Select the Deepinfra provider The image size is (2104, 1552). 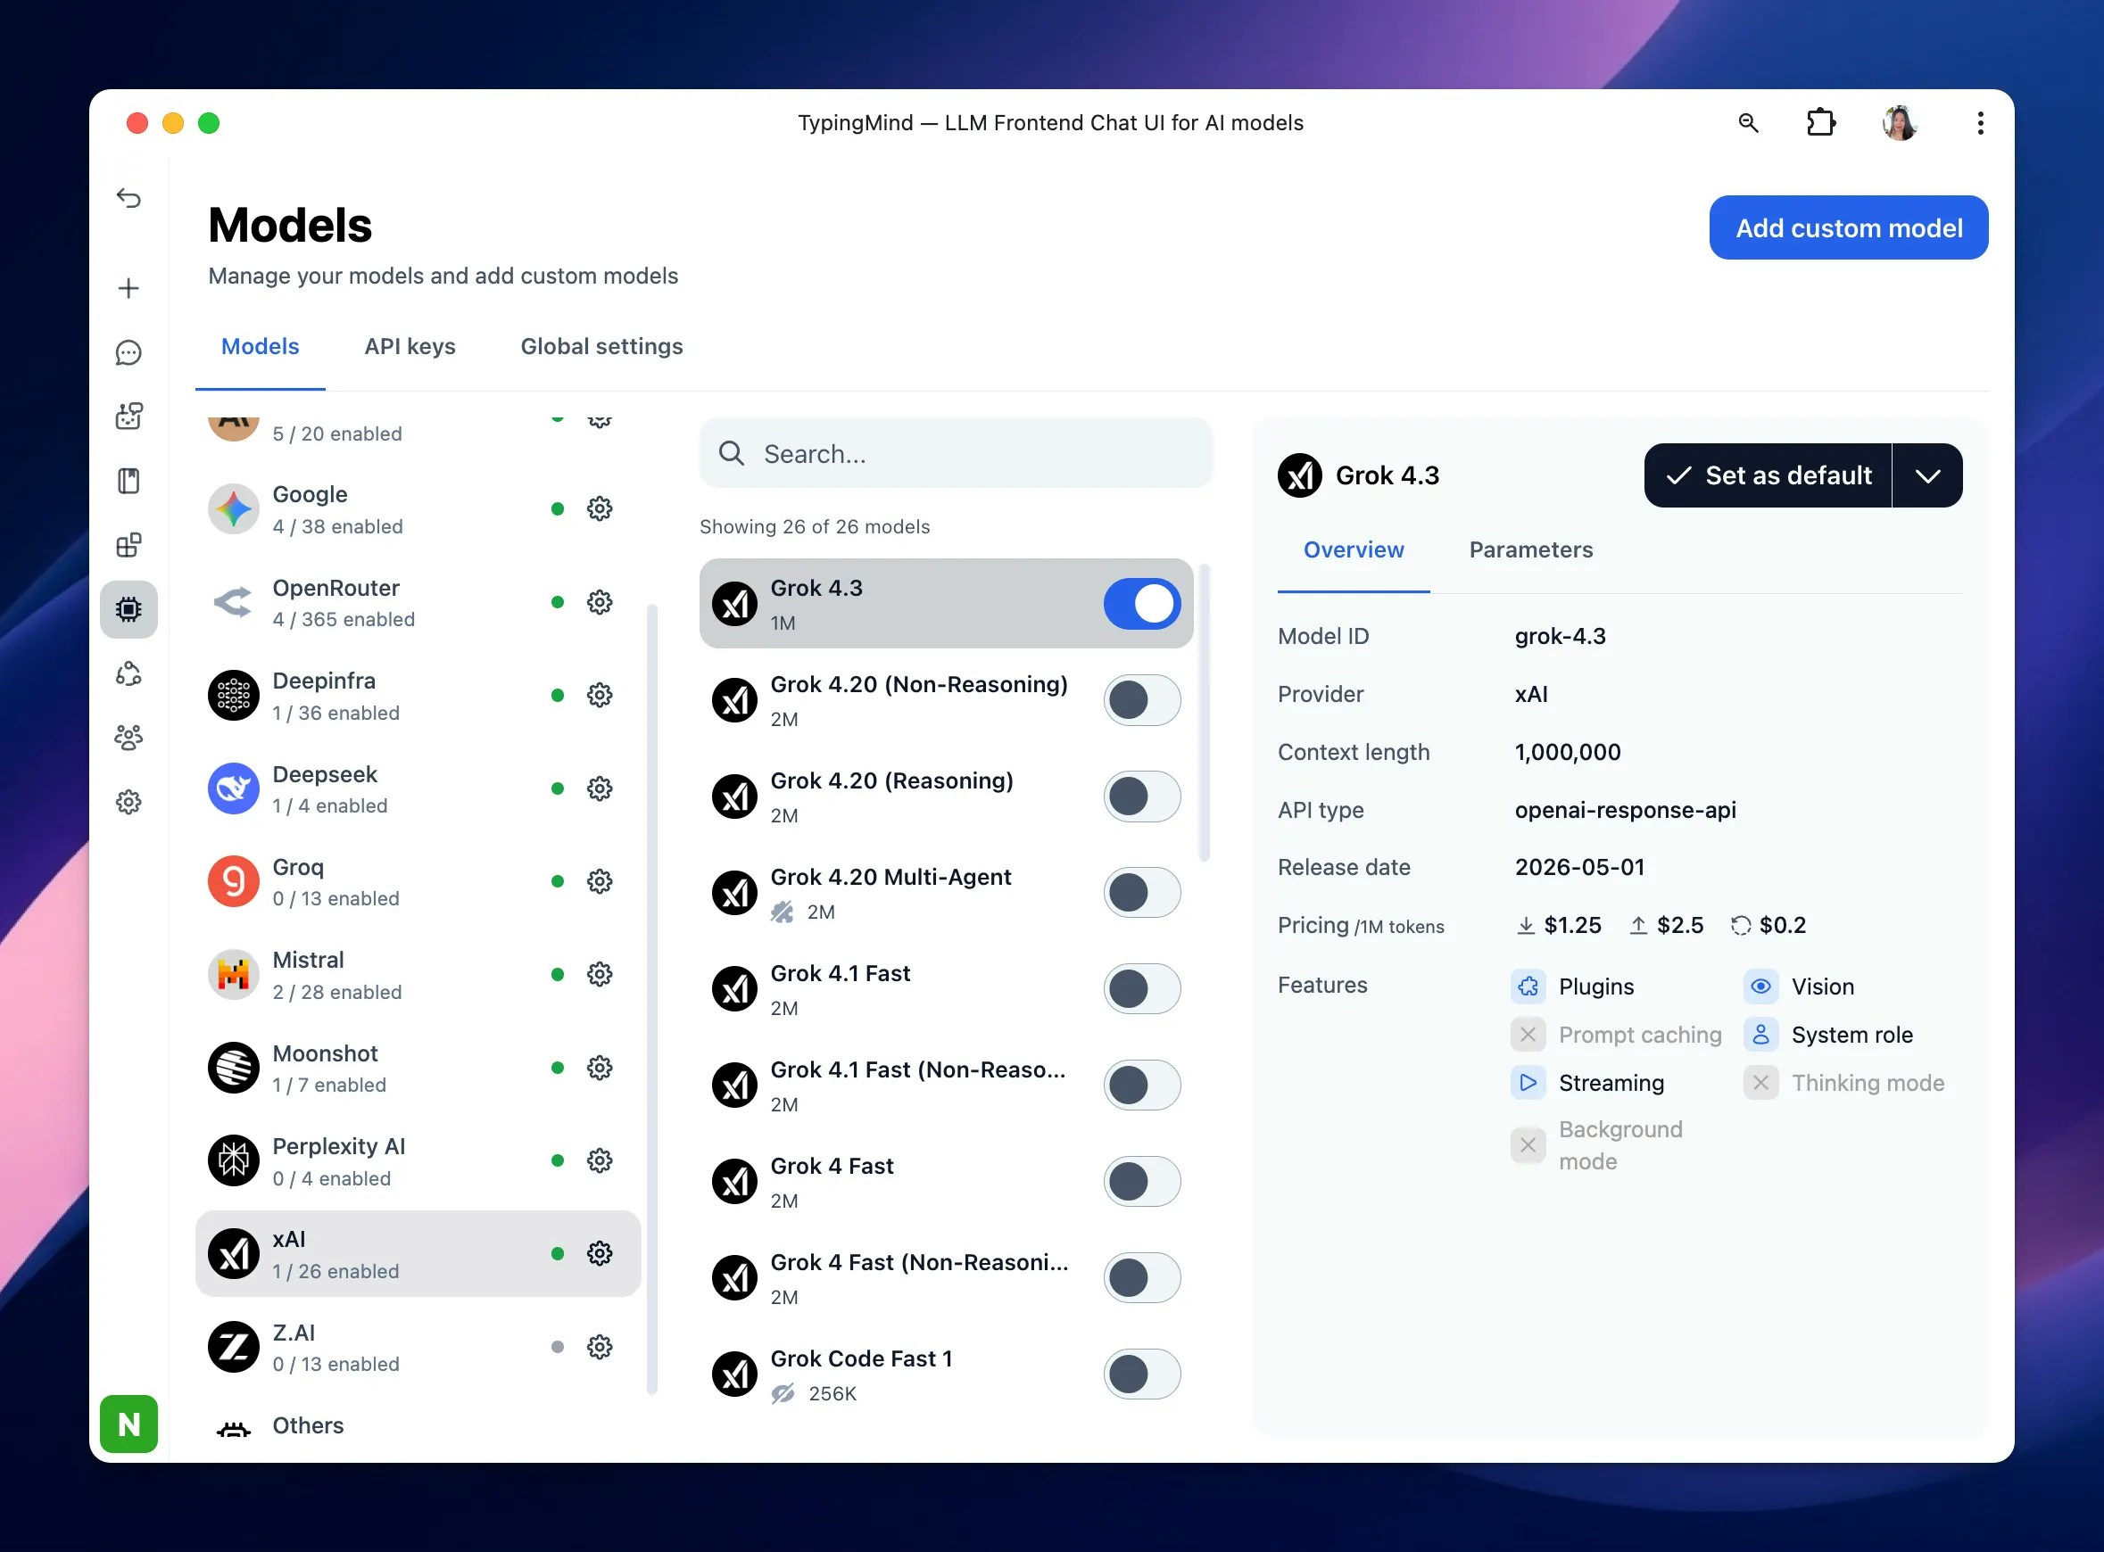[x=418, y=695]
